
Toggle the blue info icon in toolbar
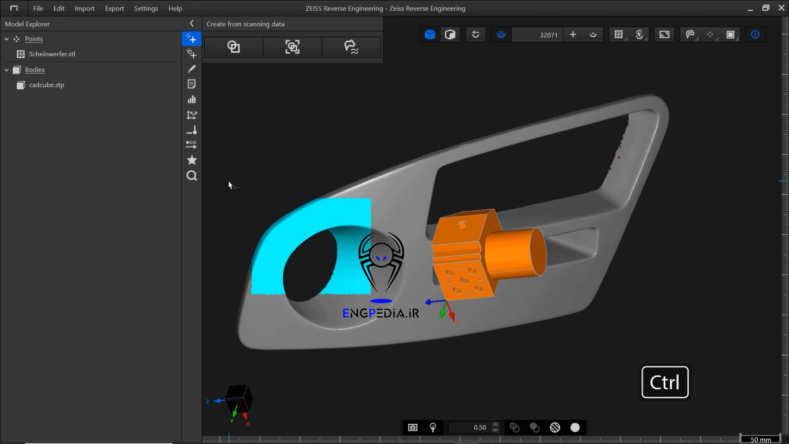755,35
